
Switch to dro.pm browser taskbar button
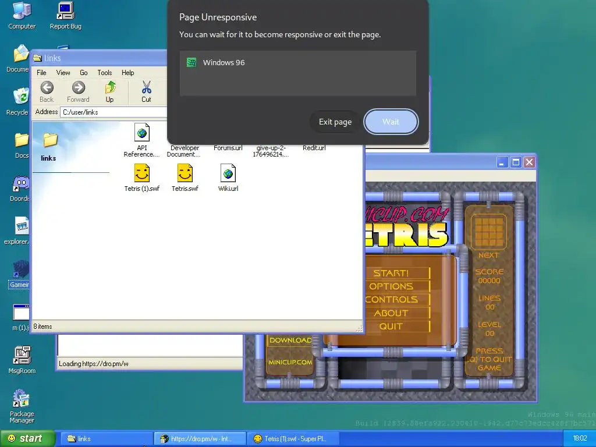coord(200,439)
